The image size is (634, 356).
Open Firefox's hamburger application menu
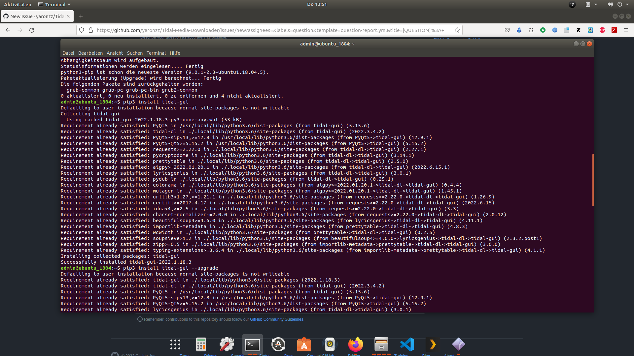coord(626,30)
